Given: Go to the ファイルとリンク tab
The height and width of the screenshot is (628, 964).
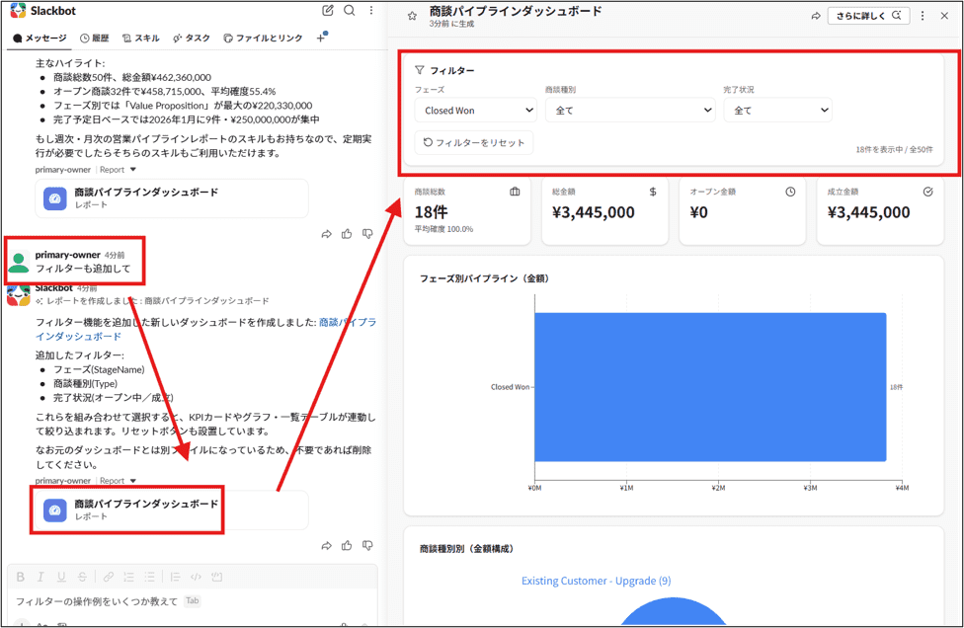Looking at the screenshot, I should [263, 39].
